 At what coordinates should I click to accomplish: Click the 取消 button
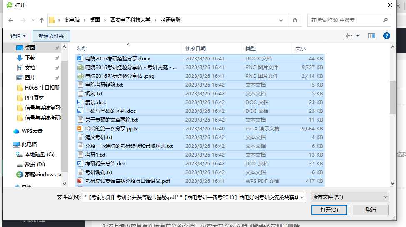click(371, 210)
